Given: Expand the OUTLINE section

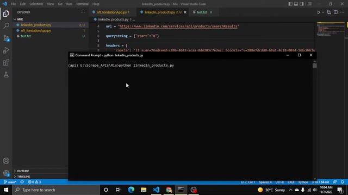Looking at the screenshot, I should [40, 171].
